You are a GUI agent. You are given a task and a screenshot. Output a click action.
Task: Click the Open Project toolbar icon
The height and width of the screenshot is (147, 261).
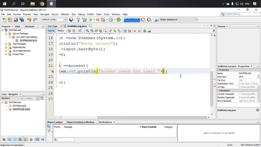tap(16, 20)
